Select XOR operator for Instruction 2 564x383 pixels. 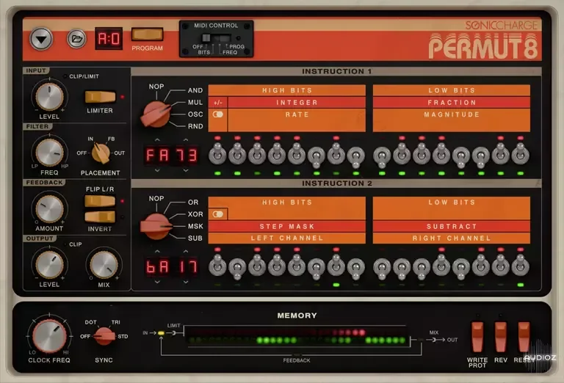195,214
